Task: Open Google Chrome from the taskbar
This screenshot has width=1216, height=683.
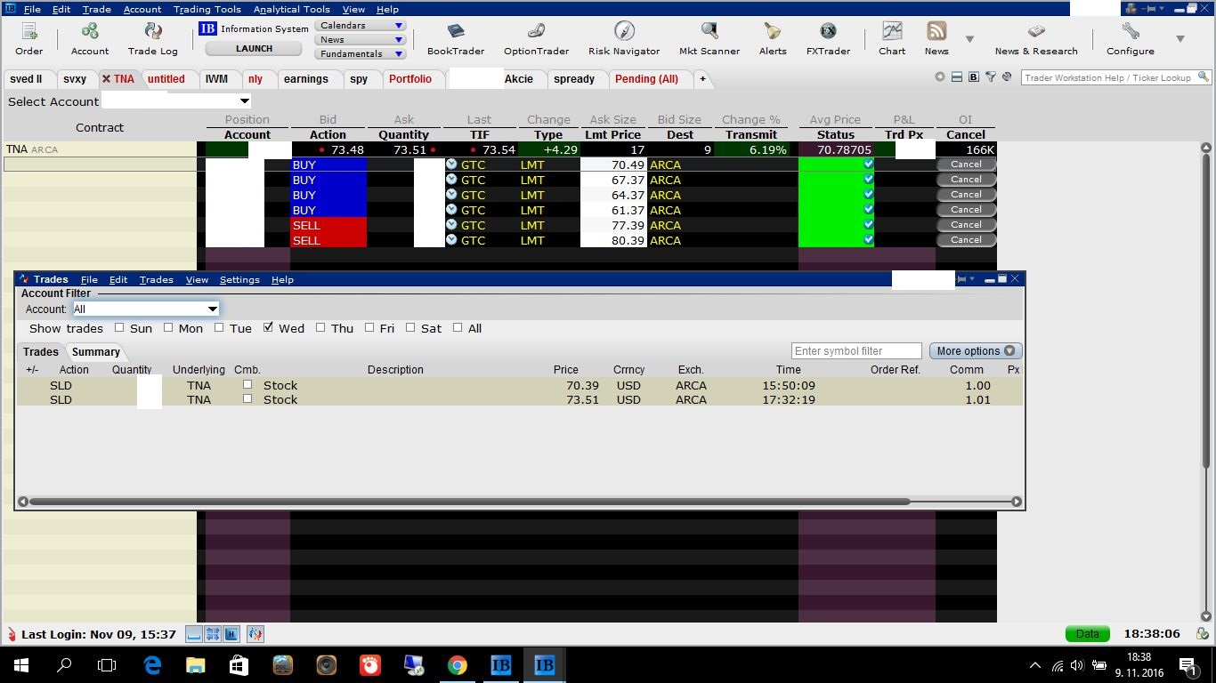Action: tap(458, 664)
